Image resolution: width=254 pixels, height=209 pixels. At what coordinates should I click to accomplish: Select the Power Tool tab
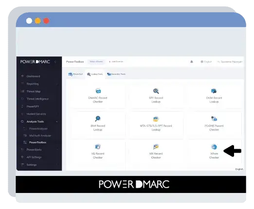point(75,74)
